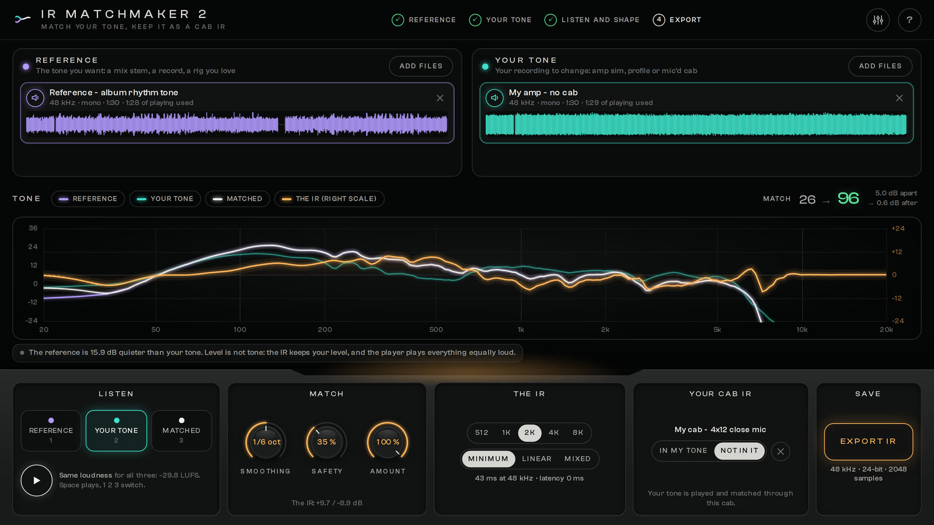Toggle The IR (right scale) curve chip
Screen dimensions: 934x525
click(329, 199)
